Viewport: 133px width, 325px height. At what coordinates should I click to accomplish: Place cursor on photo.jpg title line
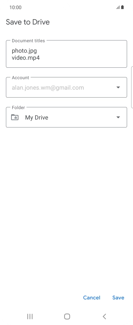pyautogui.click(x=24, y=51)
